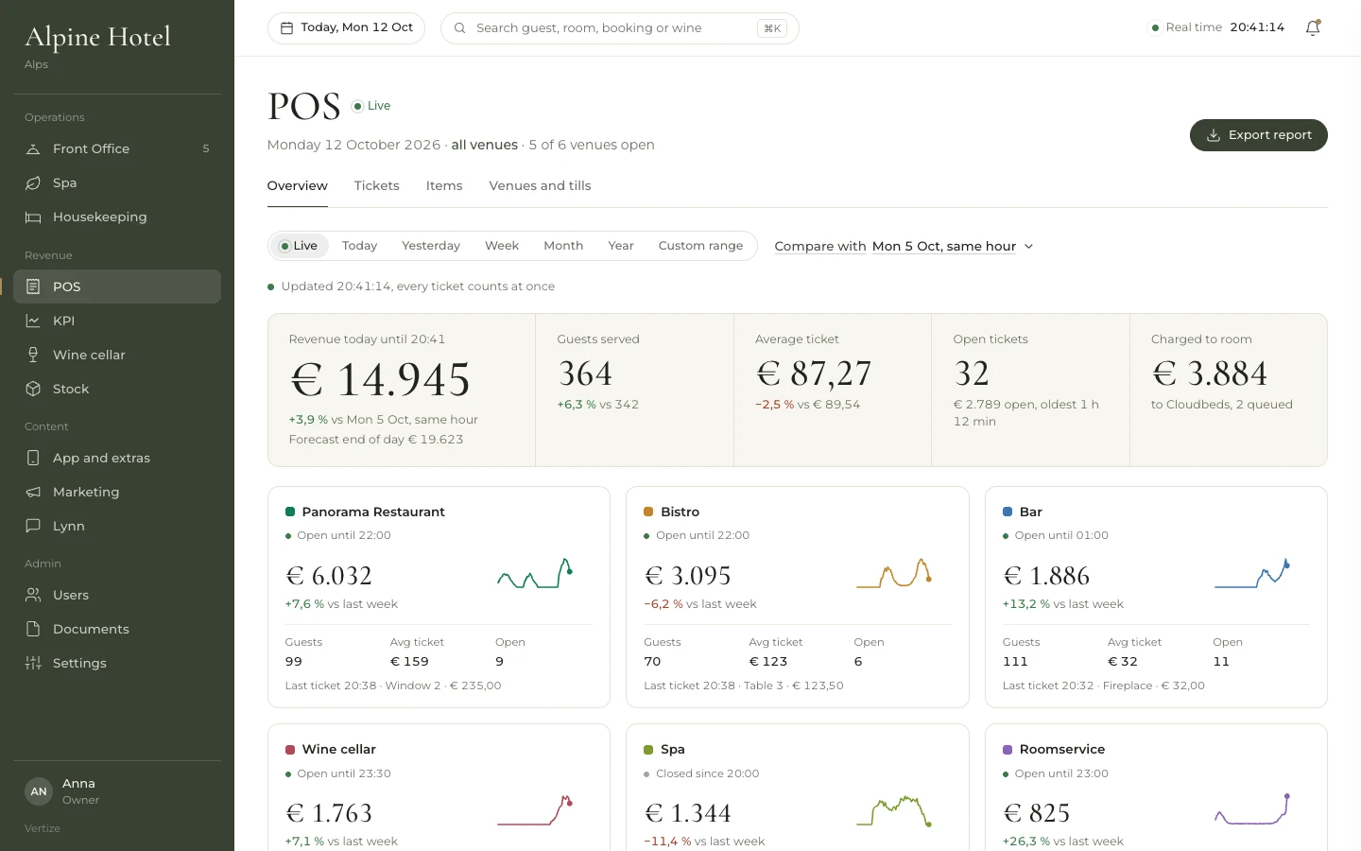Click the calendar icon in date button
Image resolution: width=1361 pixels, height=851 pixels.
286,28
